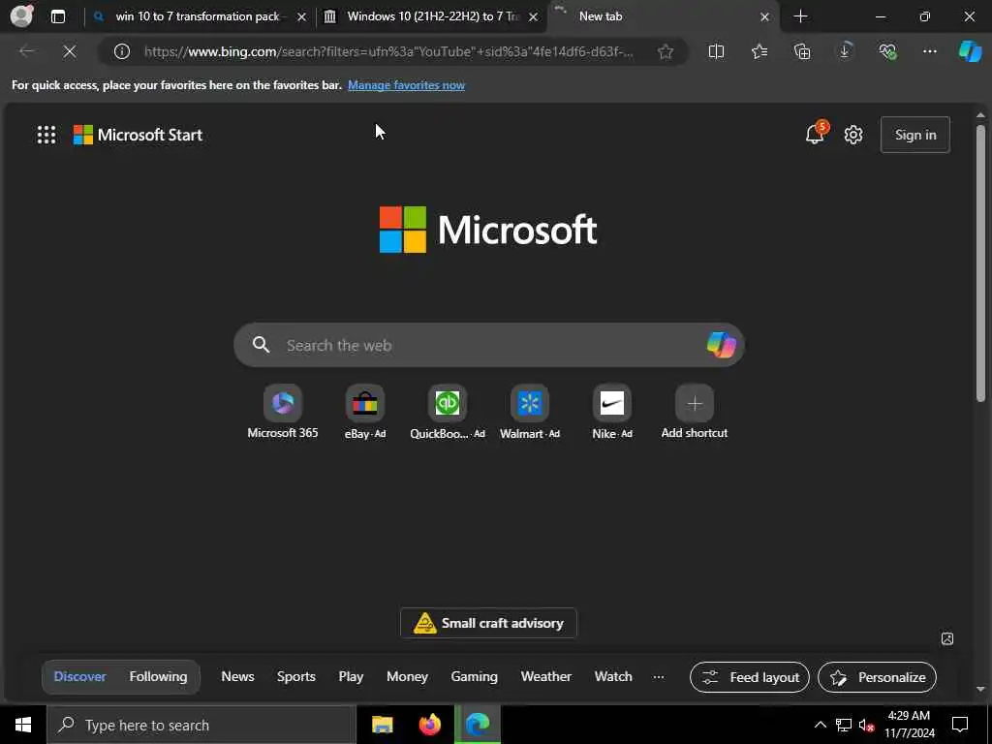Open the Downloads icon in toolbar
This screenshot has height=744, width=992.
coord(845,50)
